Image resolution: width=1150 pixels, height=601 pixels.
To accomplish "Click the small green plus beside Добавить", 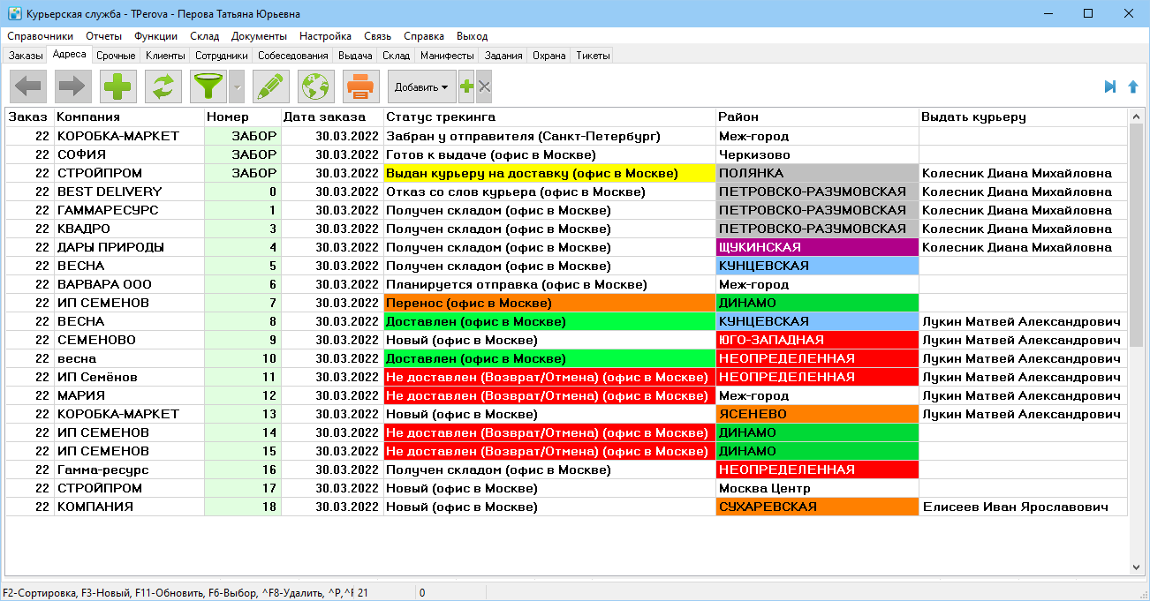I will pyautogui.click(x=467, y=86).
